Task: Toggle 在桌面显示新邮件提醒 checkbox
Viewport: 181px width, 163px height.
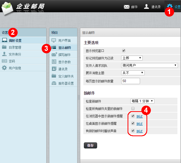Action: pos(133,123)
